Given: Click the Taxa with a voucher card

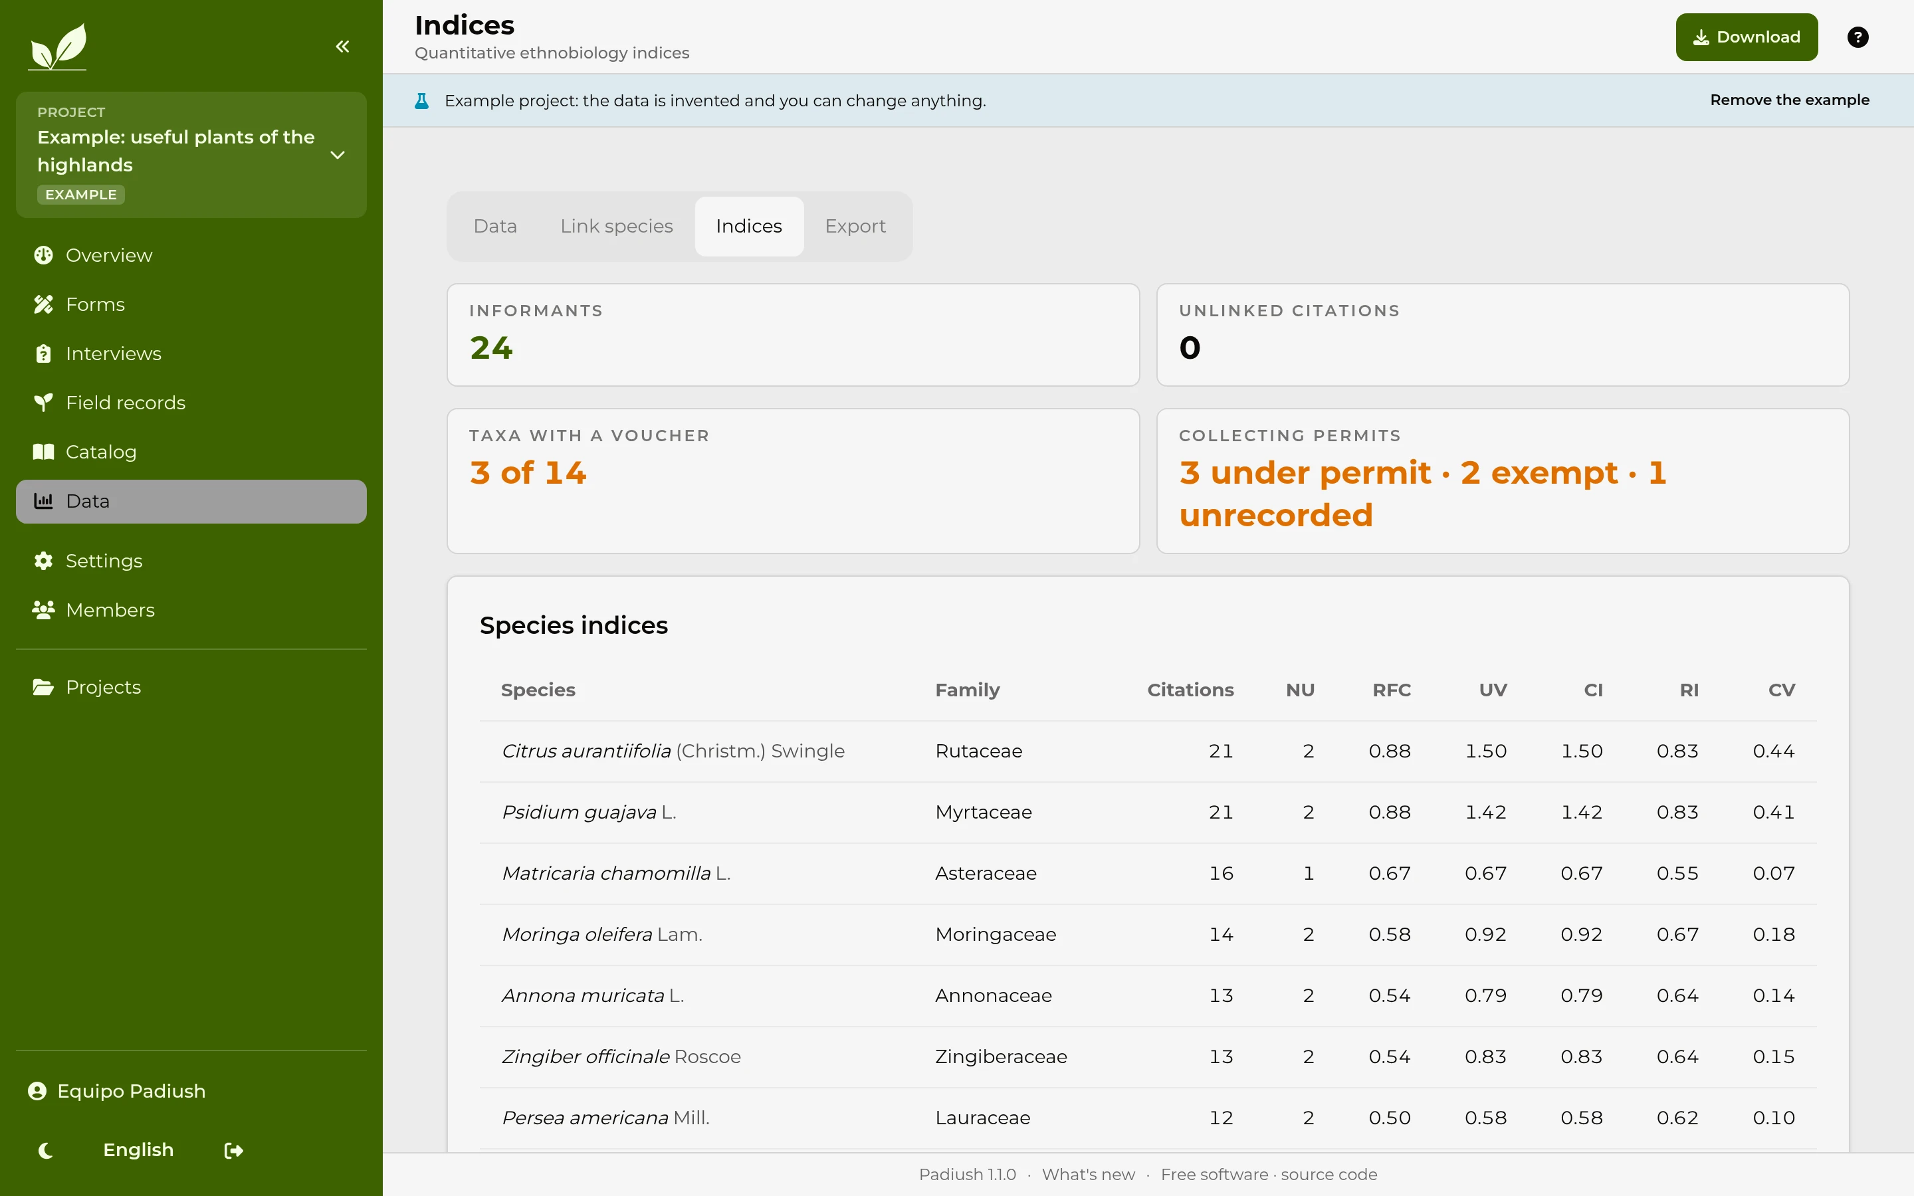Looking at the screenshot, I should click(792, 481).
